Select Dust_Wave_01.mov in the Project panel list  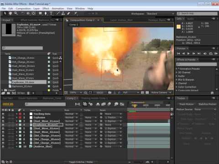coord(23,70)
